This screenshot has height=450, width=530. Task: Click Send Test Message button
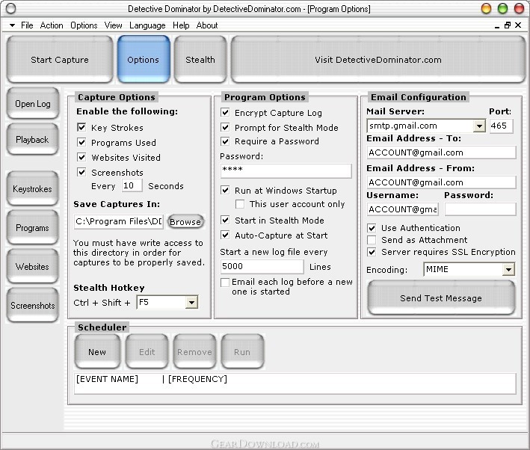click(441, 298)
